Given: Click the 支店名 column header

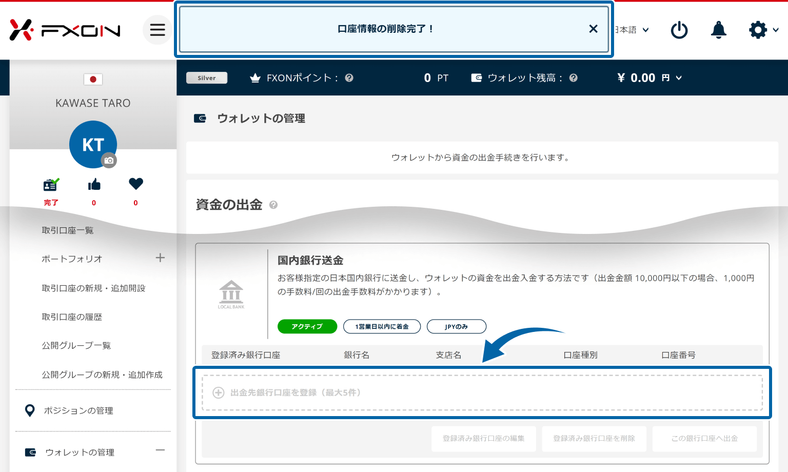Looking at the screenshot, I should 448,355.
